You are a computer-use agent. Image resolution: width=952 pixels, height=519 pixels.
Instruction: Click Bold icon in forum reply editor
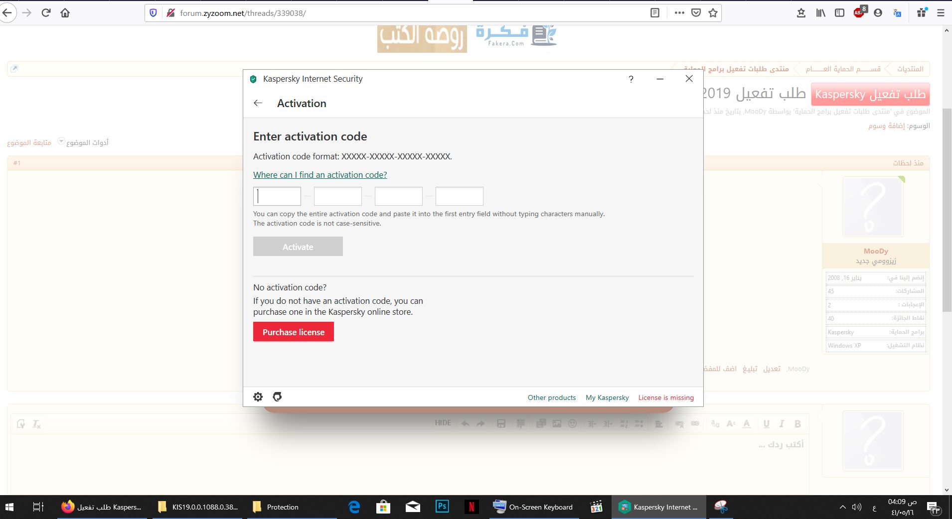797,424
